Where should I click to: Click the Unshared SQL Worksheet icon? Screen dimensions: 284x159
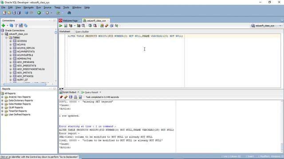pyautogui.click(x=102, y=26)
